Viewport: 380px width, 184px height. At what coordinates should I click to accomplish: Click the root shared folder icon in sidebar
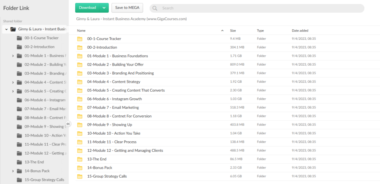[x=13, y=29]
